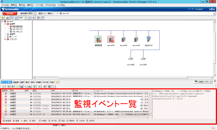Click the server02 node icon in the map
Viewport: 217px width, 130px height.
coord(111,40)
